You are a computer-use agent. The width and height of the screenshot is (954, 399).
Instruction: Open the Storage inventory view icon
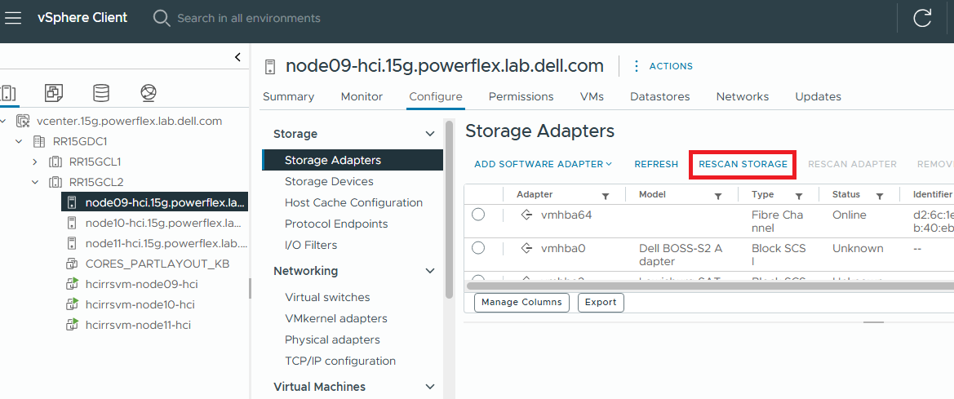pos(101,93)
